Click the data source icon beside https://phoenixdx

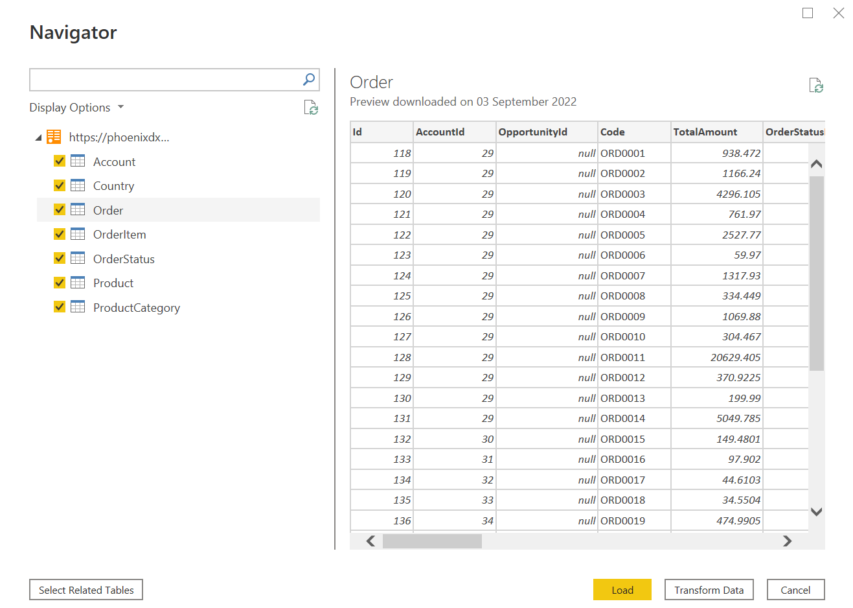[x=54, y=137]
